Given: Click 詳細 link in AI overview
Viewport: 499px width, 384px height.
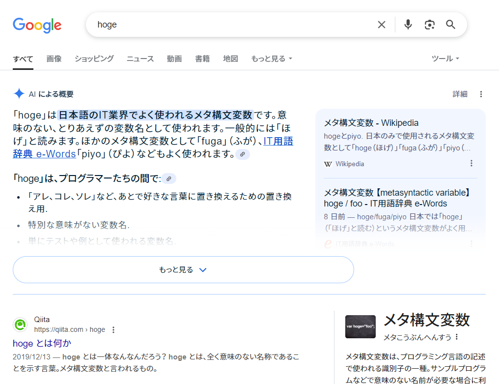Looking at the screenshot, I should point(460,94).
